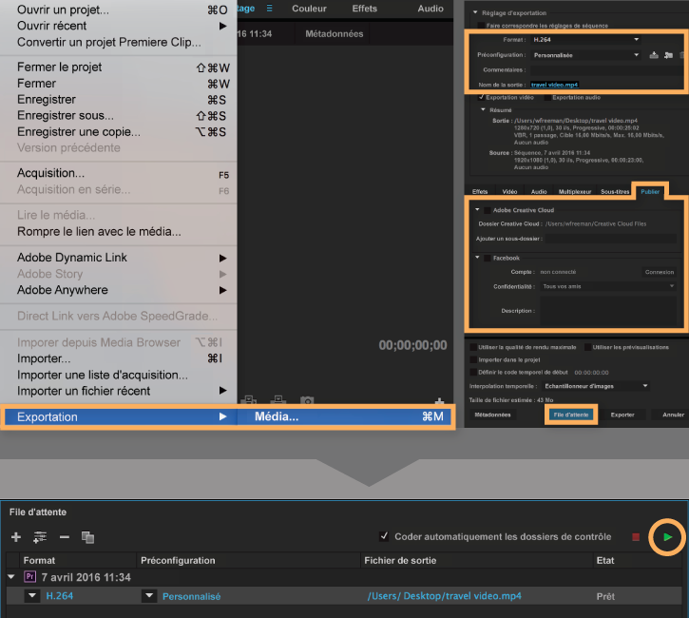The height and width of the screenshot is (618, 689).
Task: Enable Faire correspondre les réglages de séquence
Action: tap(482, 26)
